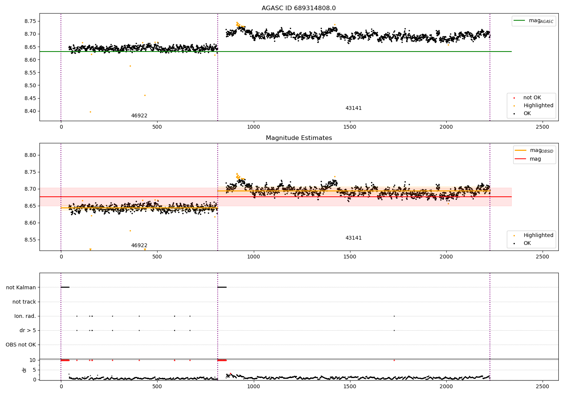
Task: Click the '43141' obsid label in the top plot
Action: tap(353, 108)
